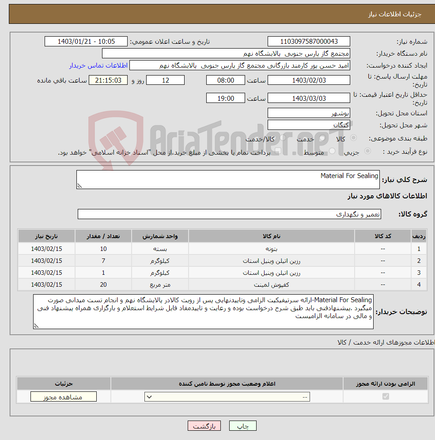Click the delivery province field بوشهر
This screenshot has height=440, width=435.
tap(309, 113)
